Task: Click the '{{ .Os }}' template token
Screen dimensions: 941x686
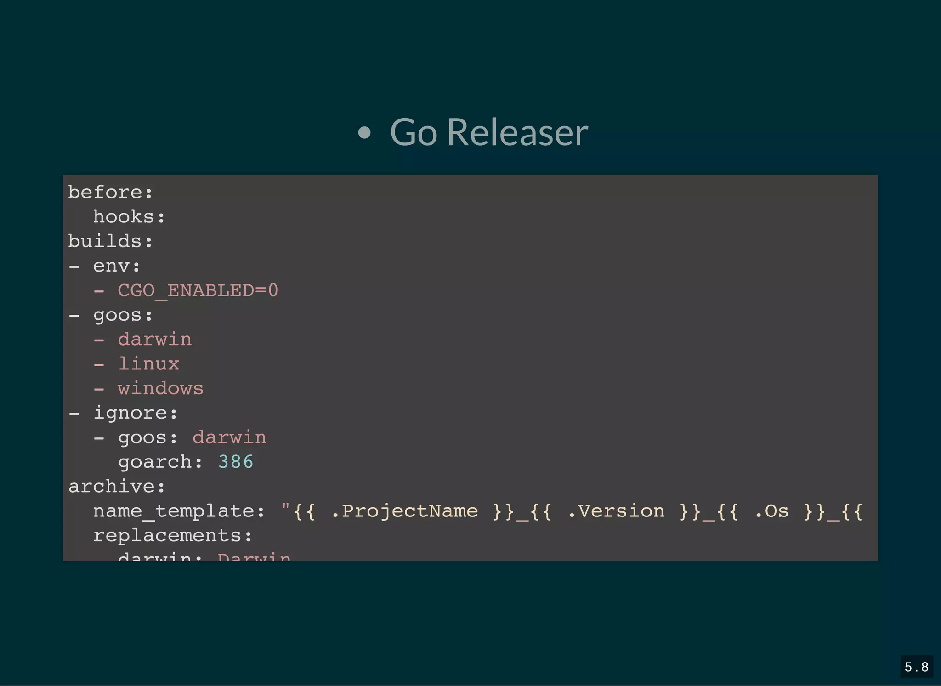Action: 771,511
